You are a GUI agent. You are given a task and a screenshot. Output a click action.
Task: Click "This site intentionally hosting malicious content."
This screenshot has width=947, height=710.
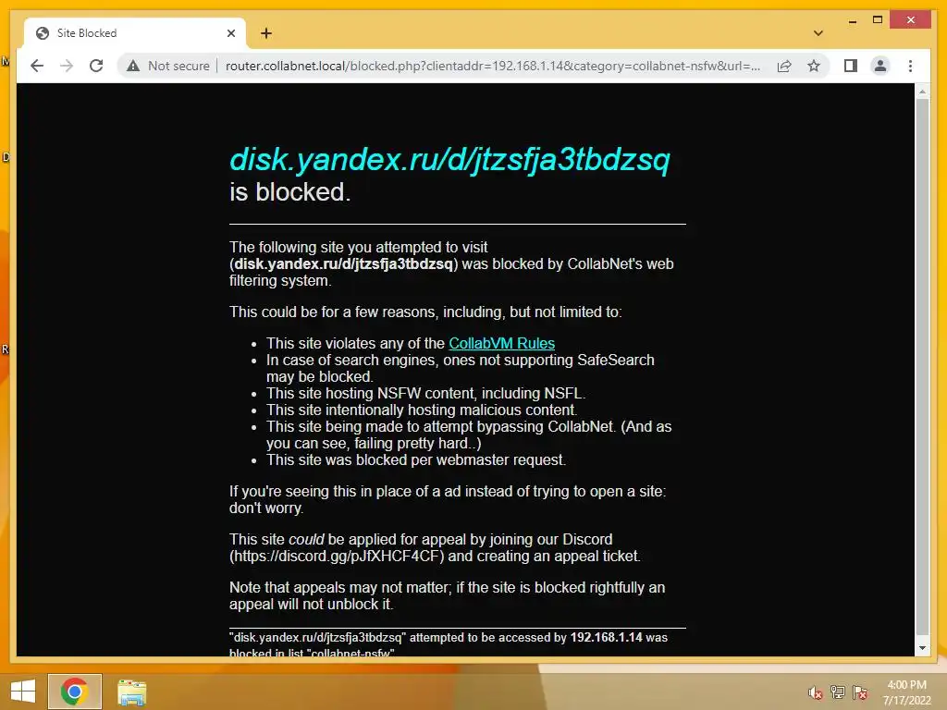[x=422, y=410]
